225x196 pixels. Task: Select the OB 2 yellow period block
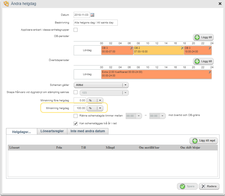(x=159, y=50)
